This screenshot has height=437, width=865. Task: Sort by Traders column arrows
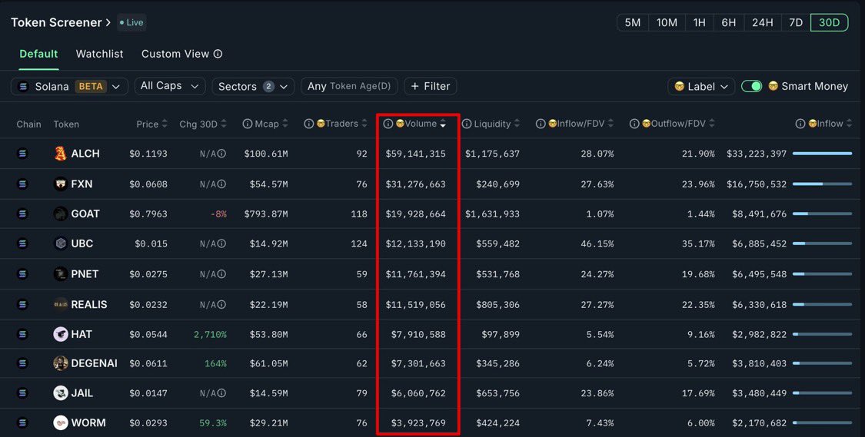tap(364, 124)
